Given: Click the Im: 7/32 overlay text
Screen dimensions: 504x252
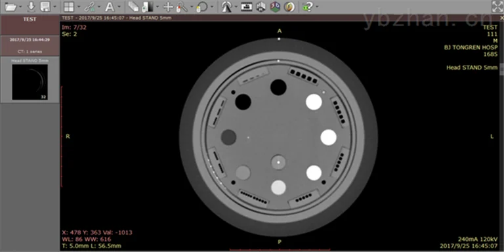Looking at the screenshot, I should pos(74,28).
